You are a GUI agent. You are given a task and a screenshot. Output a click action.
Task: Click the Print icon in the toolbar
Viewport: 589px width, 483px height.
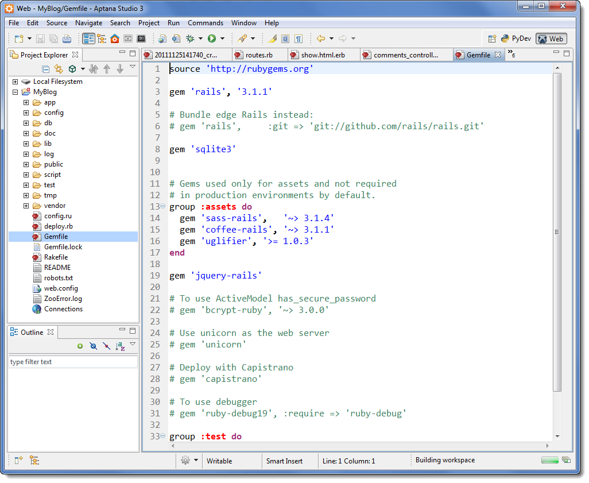click(x=67, y=39)
